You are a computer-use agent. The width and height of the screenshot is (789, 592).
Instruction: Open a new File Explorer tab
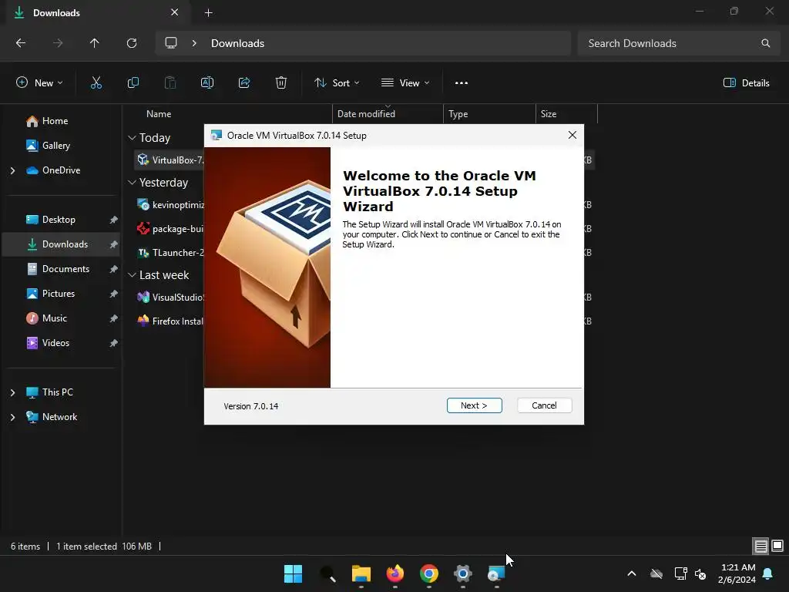(208, 13)
